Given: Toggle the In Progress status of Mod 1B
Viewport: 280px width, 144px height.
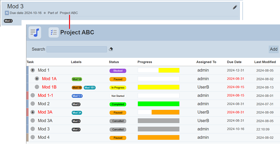Looking at the screenshot, I should [118, 88].
